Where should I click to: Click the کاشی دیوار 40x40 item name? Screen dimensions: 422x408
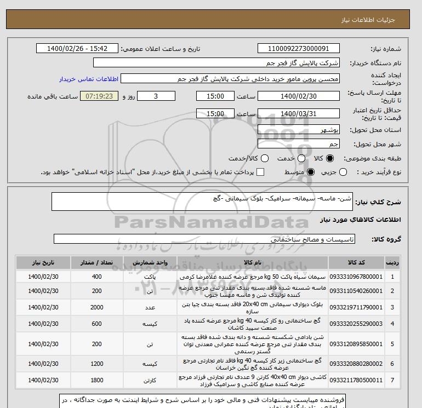coord(253,380)
